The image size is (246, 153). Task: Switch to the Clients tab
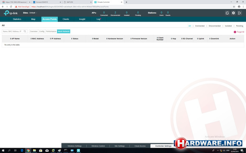tap(66, 19)
